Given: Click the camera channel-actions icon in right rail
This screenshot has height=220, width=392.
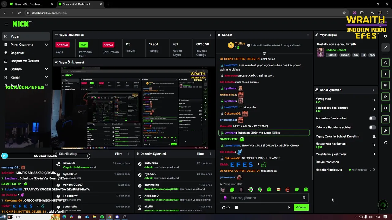Looking at the screenshot, I should [x=385, y=119].
